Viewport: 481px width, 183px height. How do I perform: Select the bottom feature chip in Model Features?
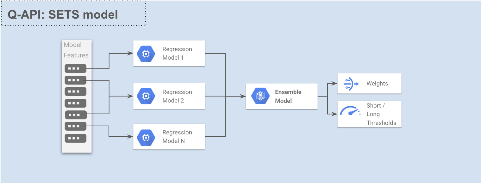[75, 138]
